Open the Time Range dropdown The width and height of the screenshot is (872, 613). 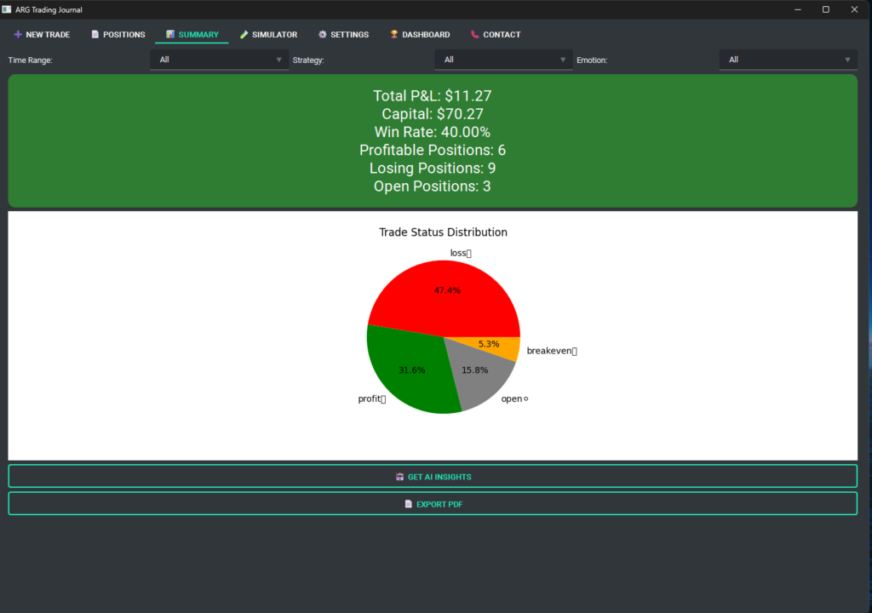(x=220, y=60)
